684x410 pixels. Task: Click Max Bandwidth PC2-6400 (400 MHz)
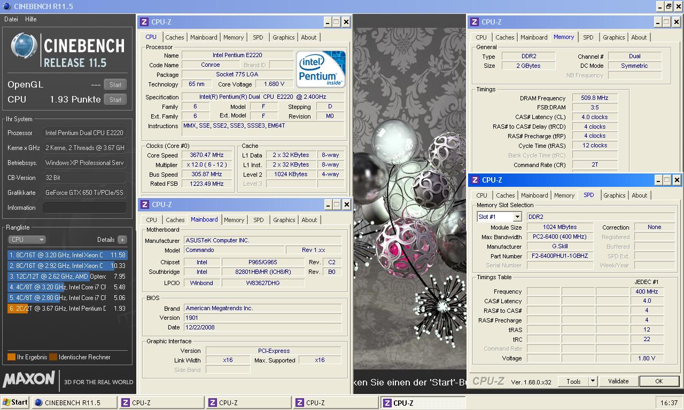560,237
